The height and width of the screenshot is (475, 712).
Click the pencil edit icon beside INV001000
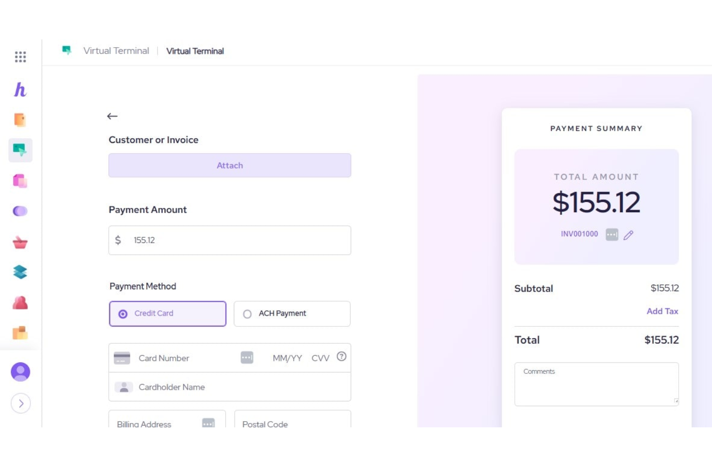[628, 235]
